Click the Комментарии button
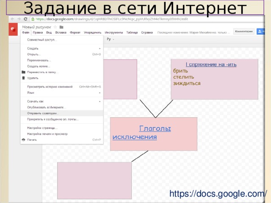271x203 pixels. (x=244, y=31)
